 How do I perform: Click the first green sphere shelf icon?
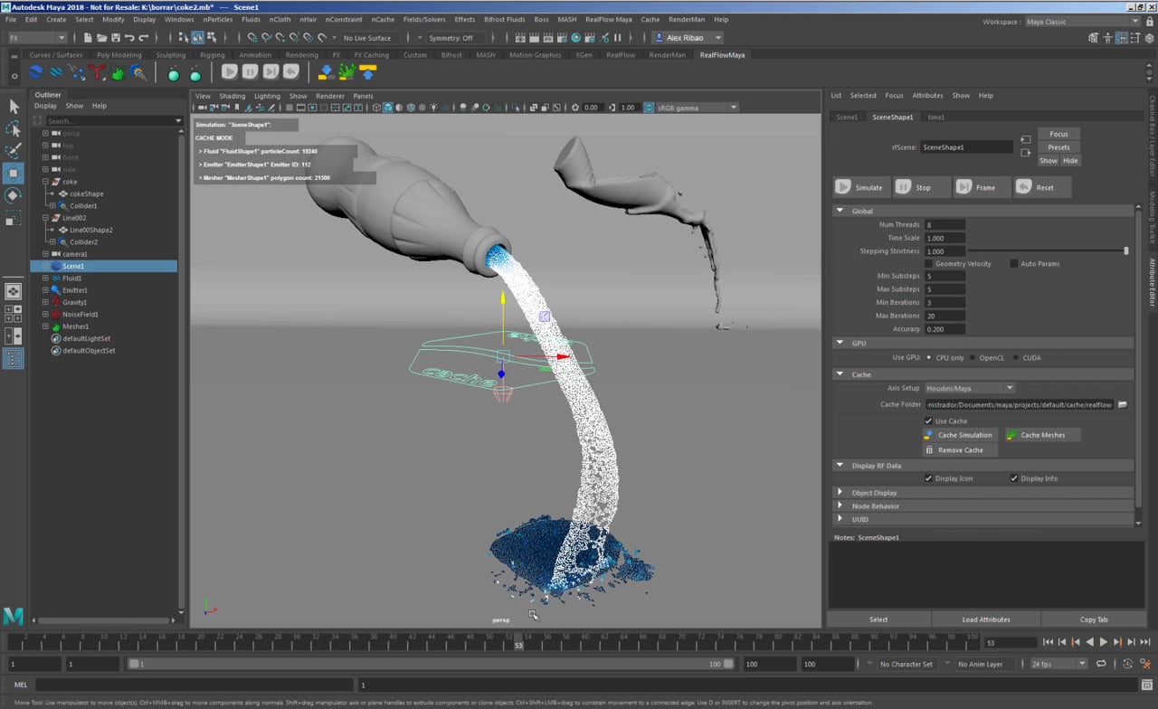pyautogui.click(x=174, y=73)
